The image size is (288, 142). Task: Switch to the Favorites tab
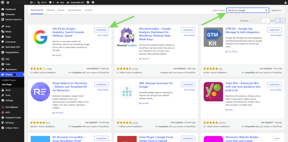(x=89, y=10)
